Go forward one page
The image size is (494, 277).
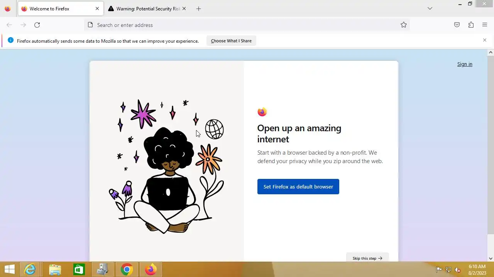(23, 25)
